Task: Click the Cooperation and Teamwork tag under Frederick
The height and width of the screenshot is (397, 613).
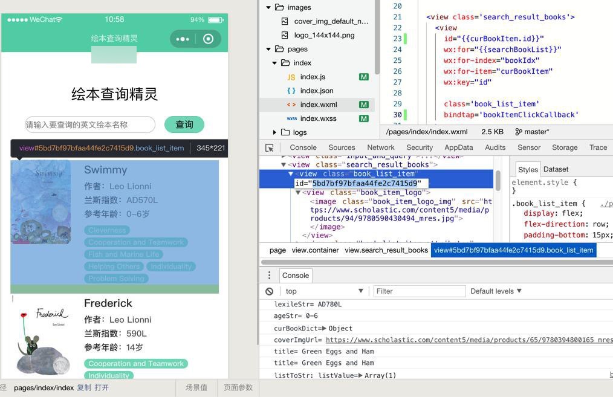Action: [136, 364]
